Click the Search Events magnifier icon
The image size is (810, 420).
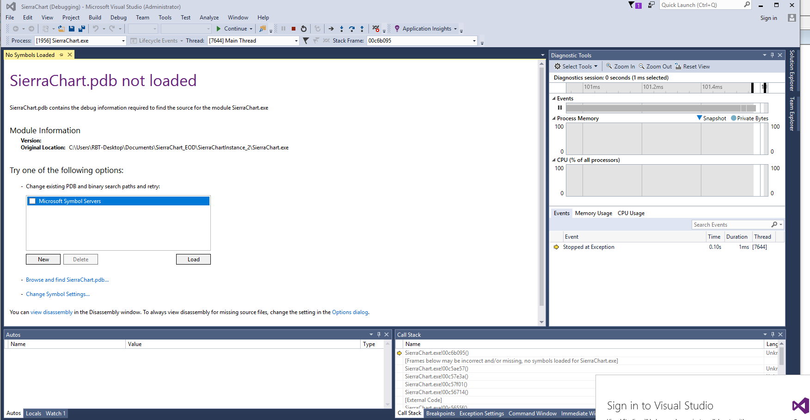[x=774, y=224]
